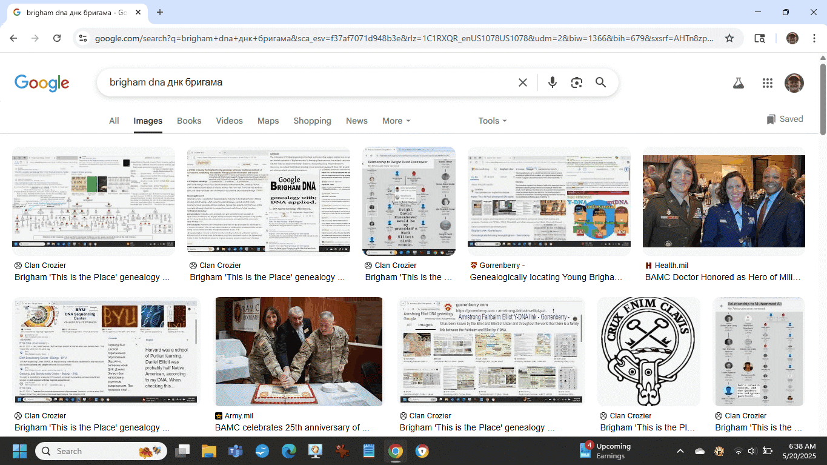Open the military officers photo thumbnail
Screen dimensions: 827x465
pyautogui.click(x=724, y=201)
